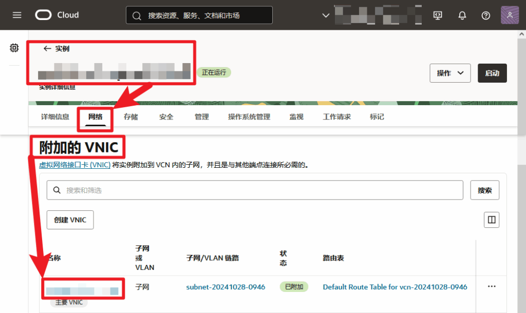Click the 创建 VNIC button
This screenshot has height=313, width=526.
pos(70,220)
